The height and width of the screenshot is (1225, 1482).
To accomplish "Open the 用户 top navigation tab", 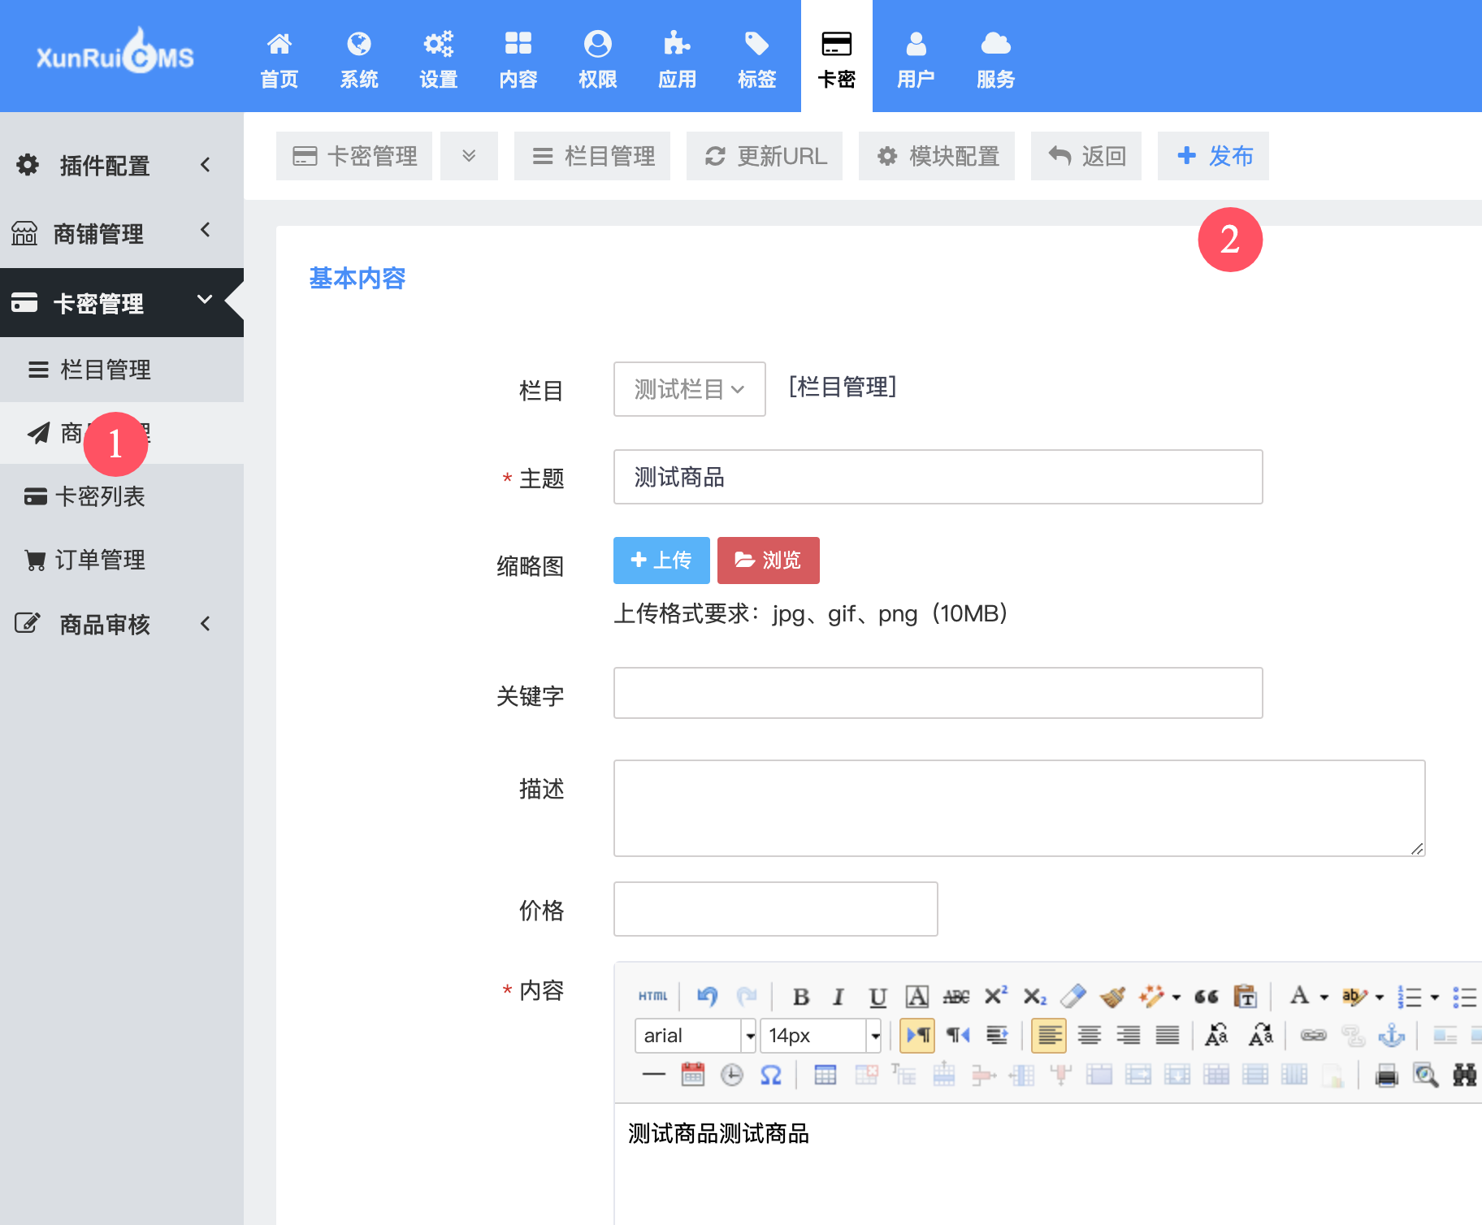I will click(916, 58).
